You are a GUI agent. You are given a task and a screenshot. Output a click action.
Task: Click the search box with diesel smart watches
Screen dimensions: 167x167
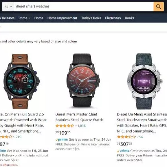pyautogui.click(x=84, y=7)
